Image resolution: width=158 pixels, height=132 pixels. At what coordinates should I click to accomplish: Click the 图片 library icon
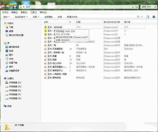(7, 55)
